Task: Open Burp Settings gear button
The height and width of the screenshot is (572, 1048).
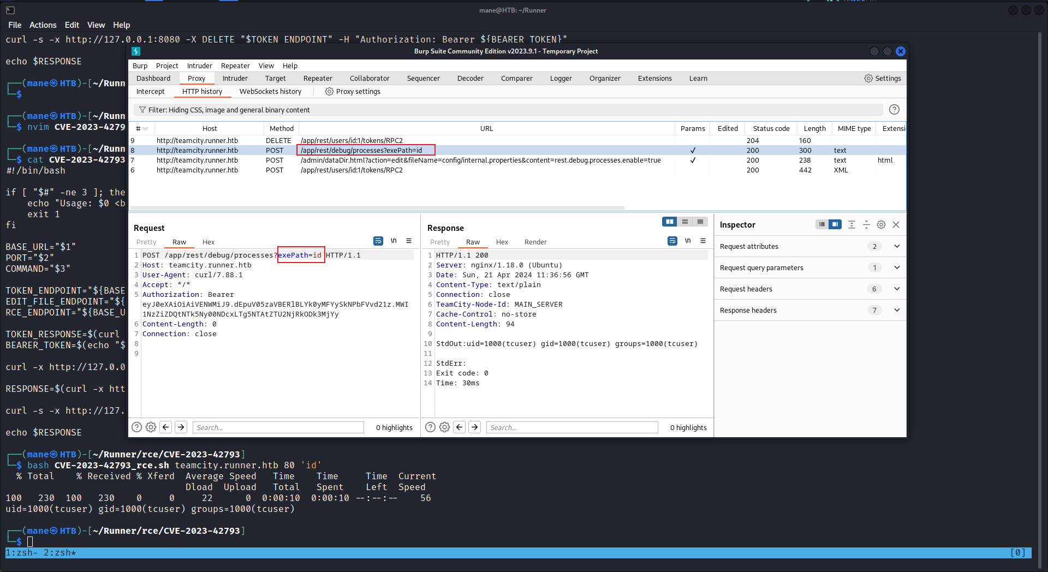Action: point(882,78)
